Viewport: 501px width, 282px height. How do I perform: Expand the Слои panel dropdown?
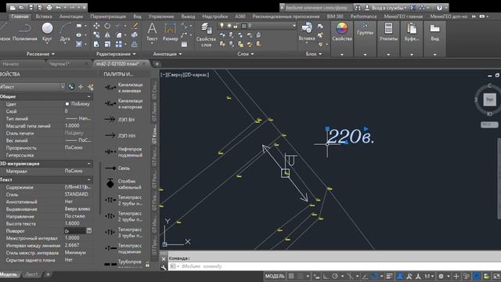(x=245, y=54)
